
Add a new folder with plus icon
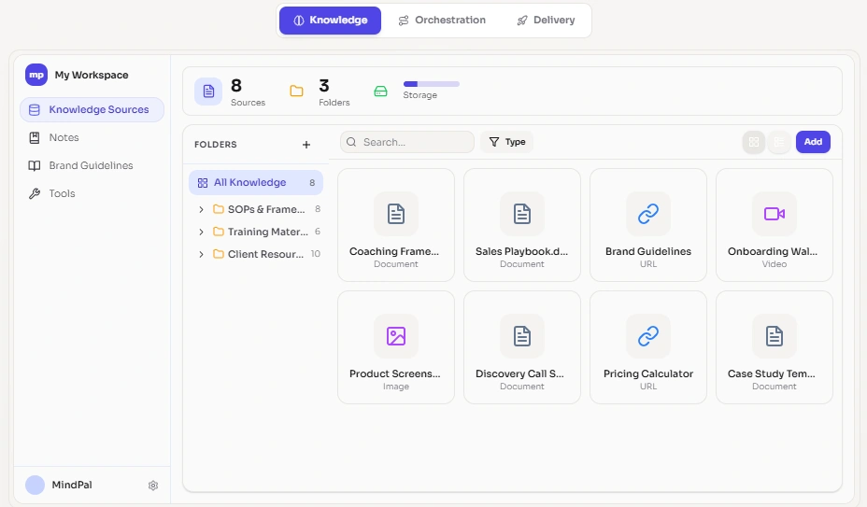click(306, 145)
